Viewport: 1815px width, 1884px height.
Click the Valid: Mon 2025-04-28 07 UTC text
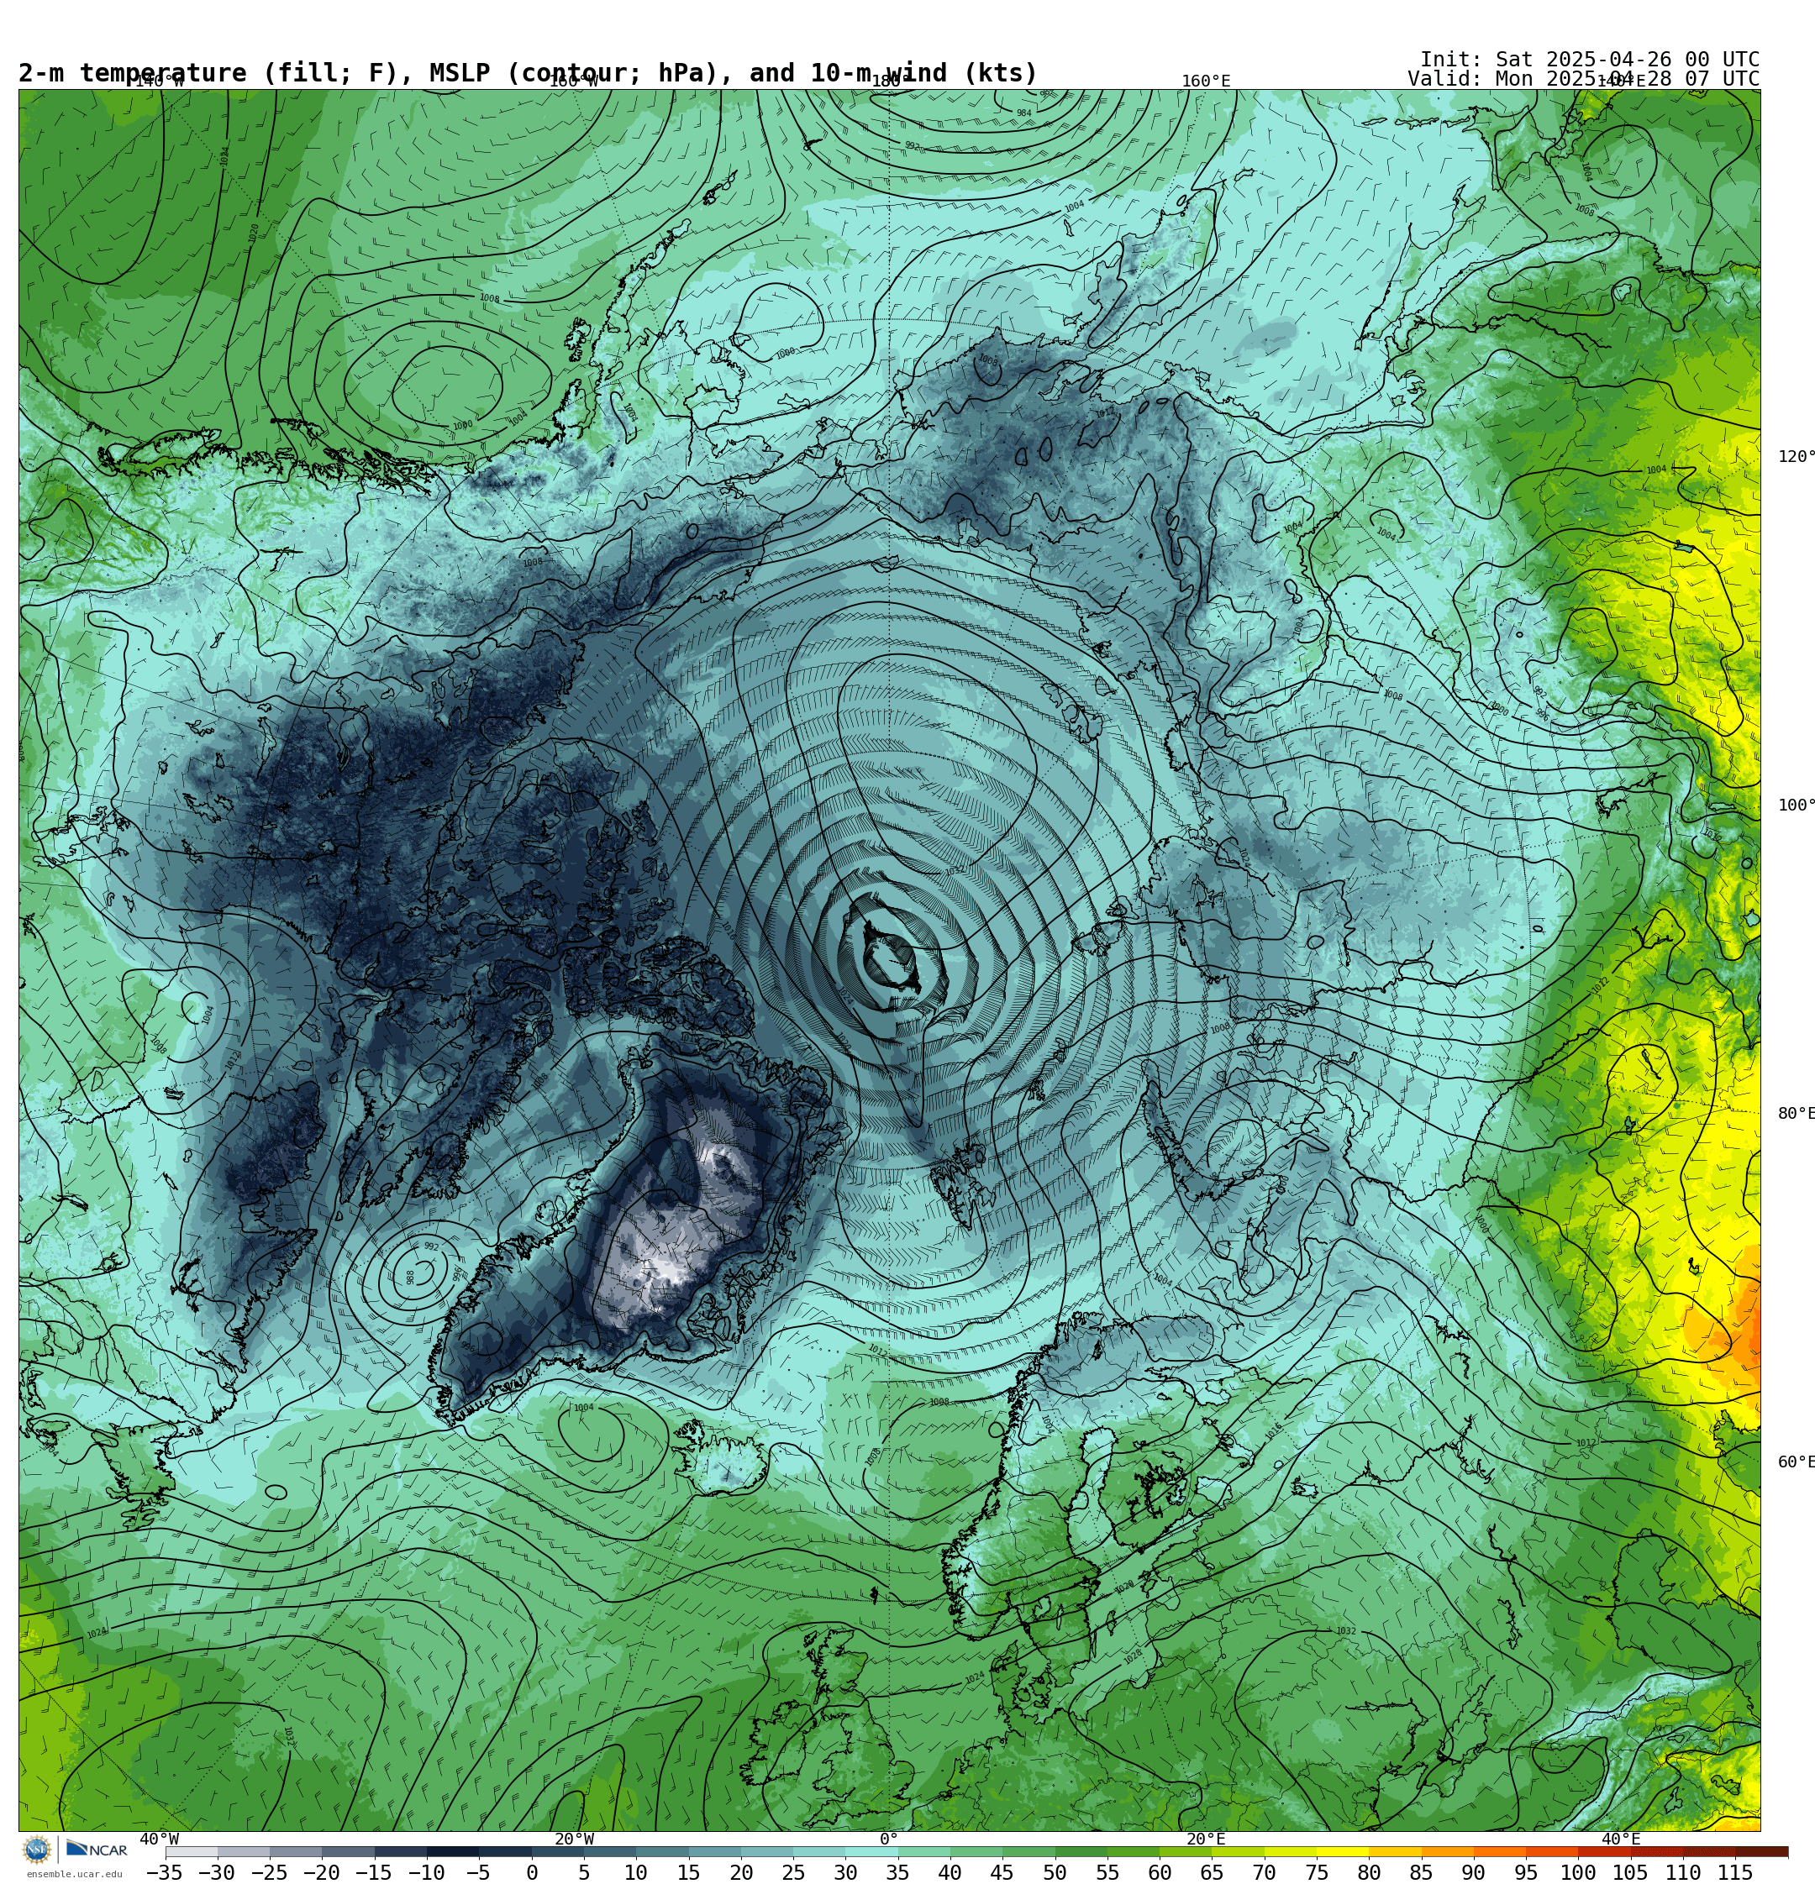coord(1583,79)
